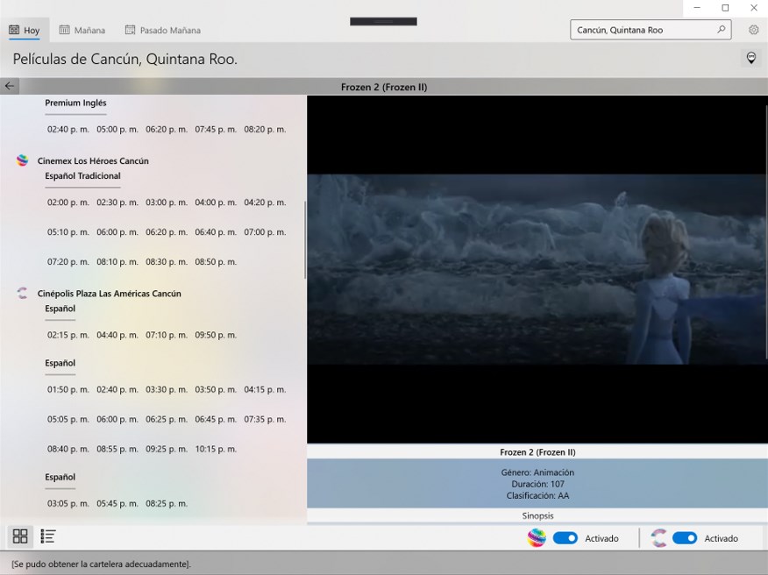Select the 09:50 p. m. showtime
The height and width of the screenshot is (575, 768).
216,335
